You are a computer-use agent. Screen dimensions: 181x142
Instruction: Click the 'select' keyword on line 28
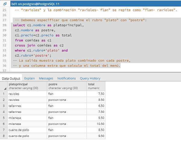click(19, 25)
